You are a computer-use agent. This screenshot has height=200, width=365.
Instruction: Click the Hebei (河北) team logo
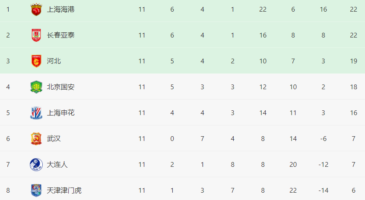(x=36, y=61)
